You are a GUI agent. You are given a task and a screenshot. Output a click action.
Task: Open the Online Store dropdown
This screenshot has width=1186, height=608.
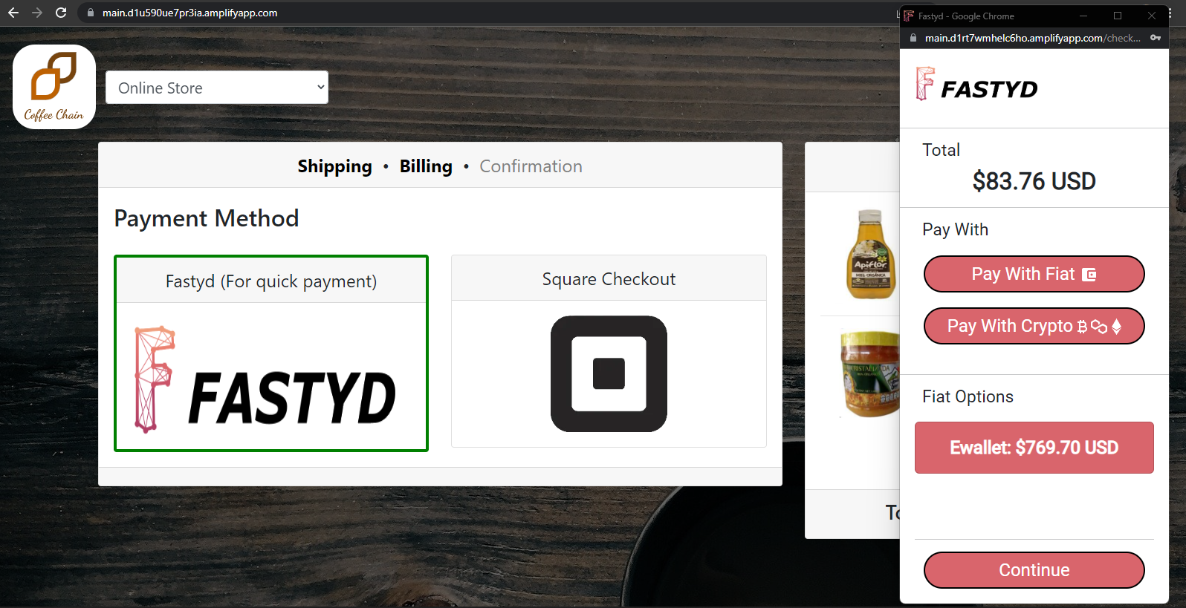click(217, 88)
